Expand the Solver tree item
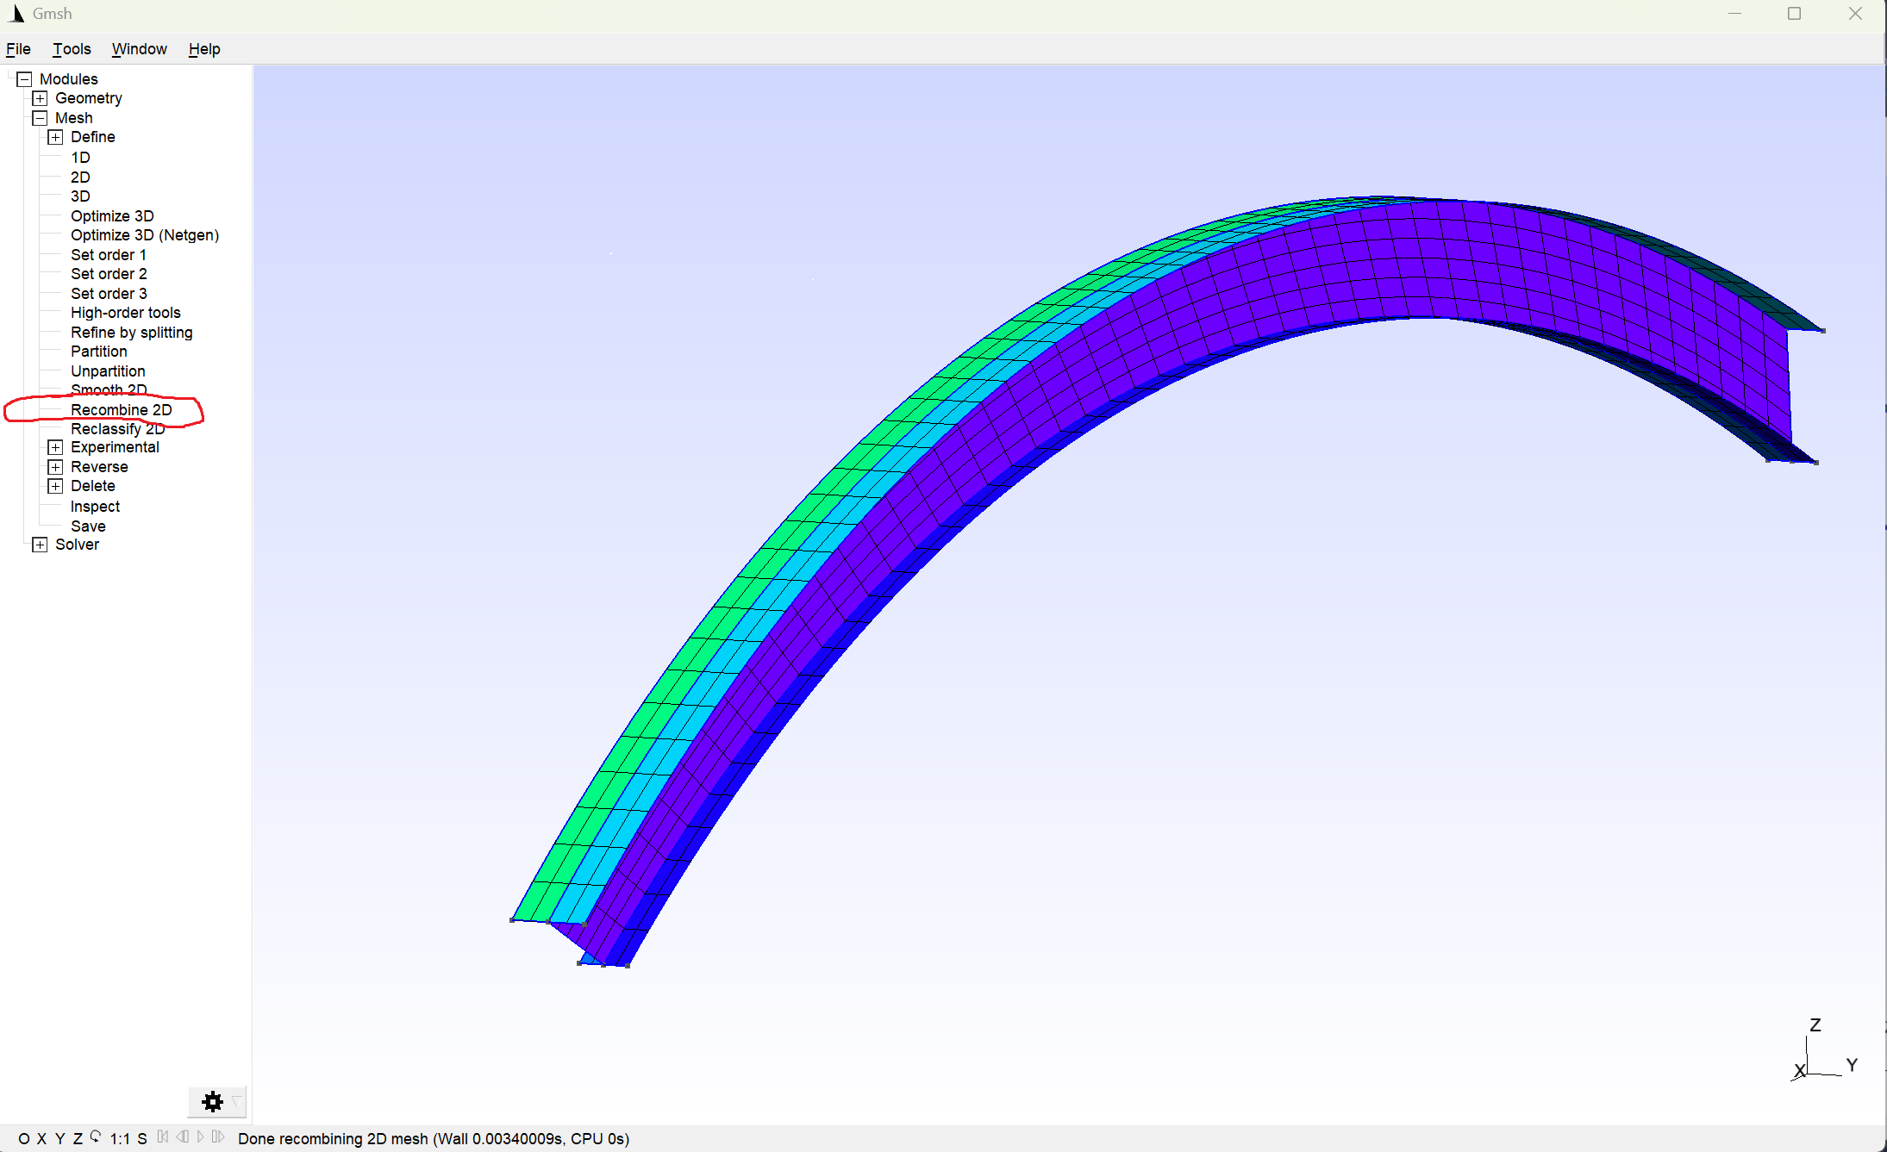Image resolution: width=1887 pixels, height=1152 pixels. [40, 545]
